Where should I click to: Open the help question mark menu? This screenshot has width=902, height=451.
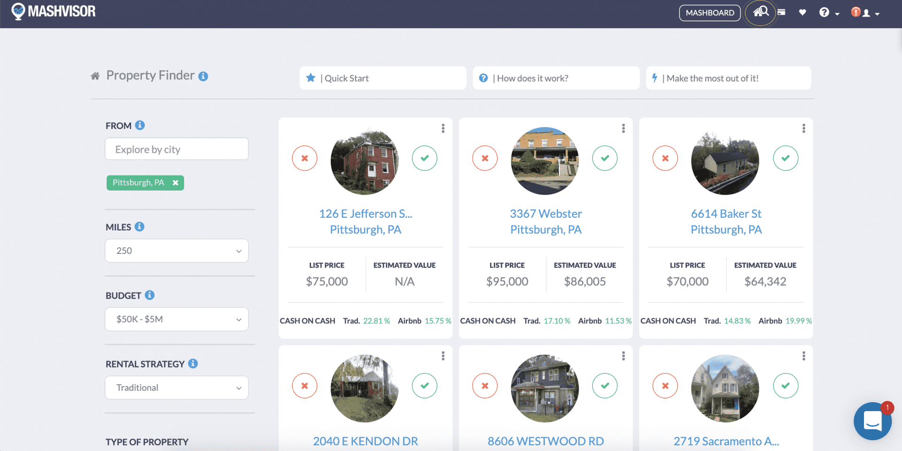(x=829, y=13)
